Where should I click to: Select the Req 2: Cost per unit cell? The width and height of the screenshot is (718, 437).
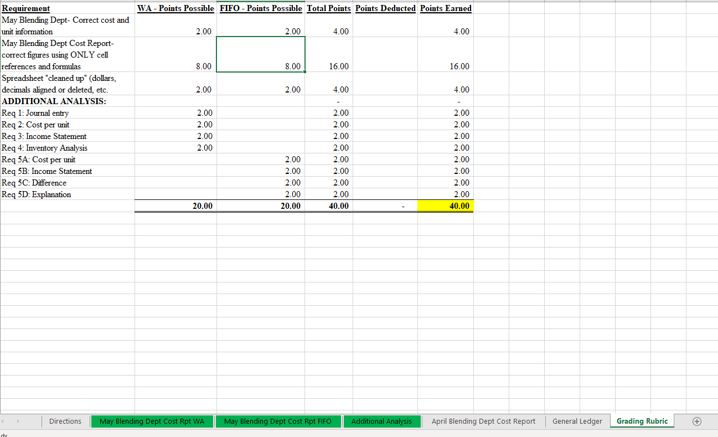point(68,125)
